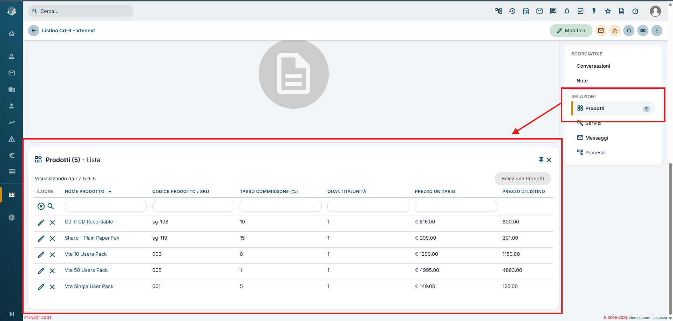Open the Licenza link in footer

(660, 317)
